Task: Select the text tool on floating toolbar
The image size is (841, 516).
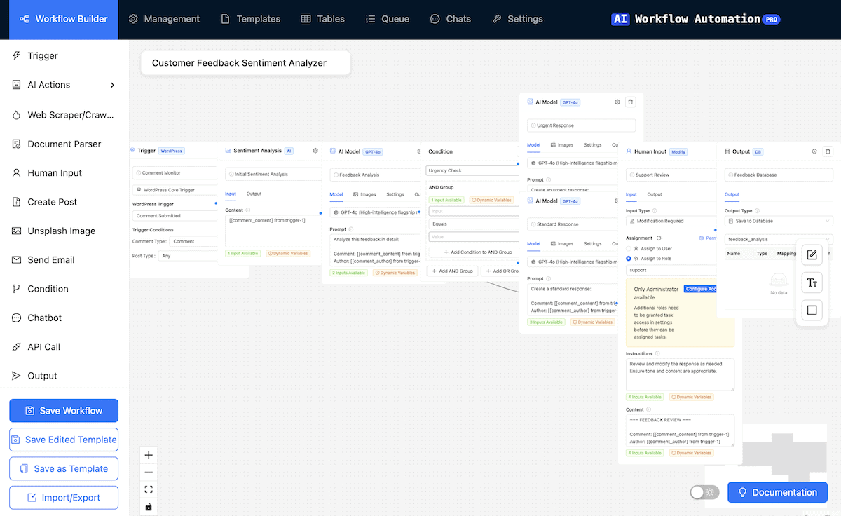Action: pyautogui.click(x=812, y=283)
